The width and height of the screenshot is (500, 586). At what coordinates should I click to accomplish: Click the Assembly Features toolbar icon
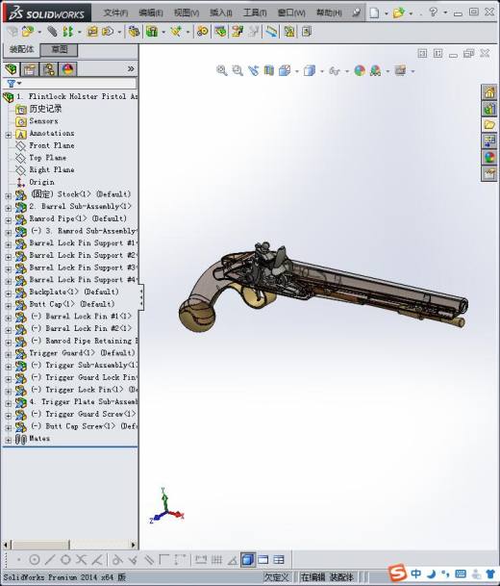point(152,32)
